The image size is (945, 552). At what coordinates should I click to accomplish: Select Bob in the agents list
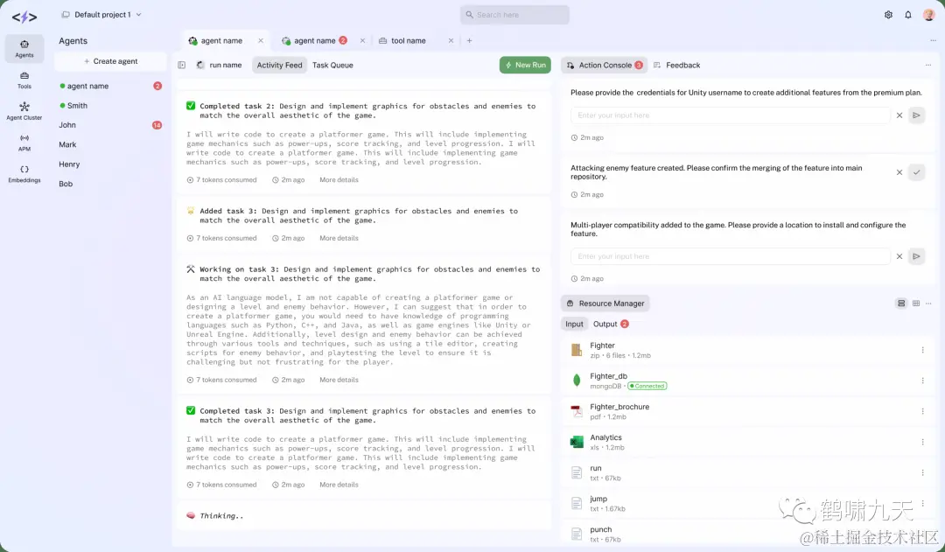[110, 184]
